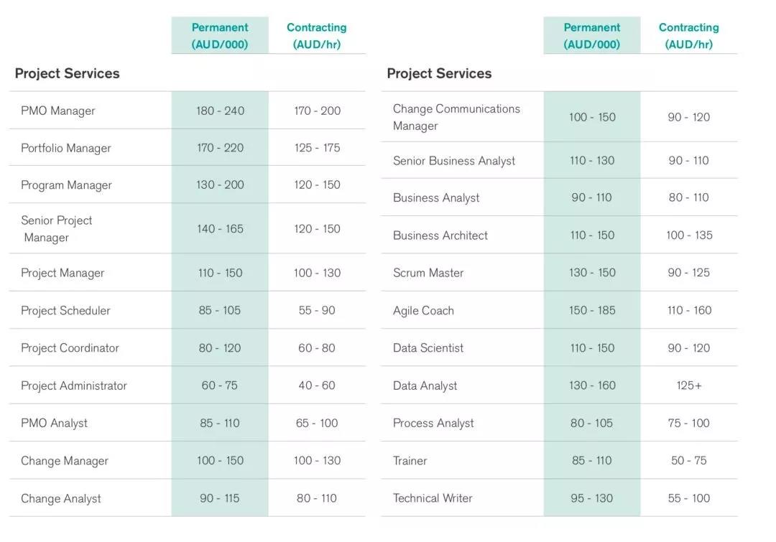Image resolution: width=776 pixels, height=542 pixels.
Task: Select the Portfolio Manager role name
Action: (x=66, y=148)
